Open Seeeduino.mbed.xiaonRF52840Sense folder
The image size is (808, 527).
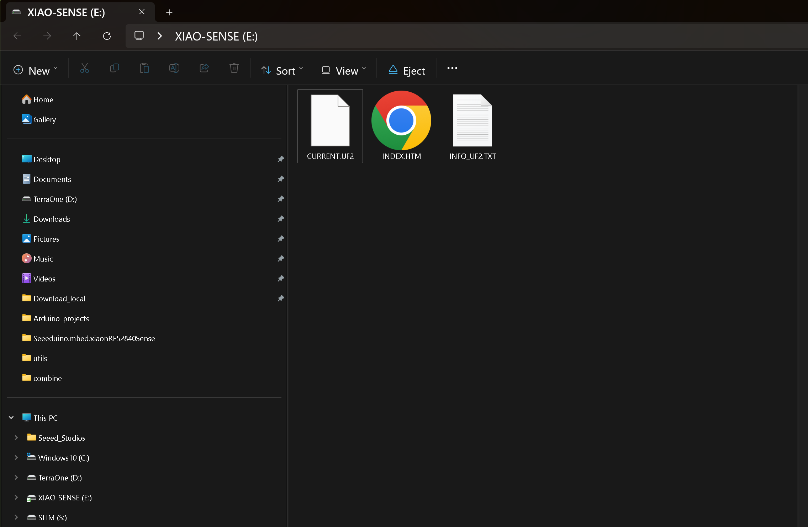(x=88, y=338)
